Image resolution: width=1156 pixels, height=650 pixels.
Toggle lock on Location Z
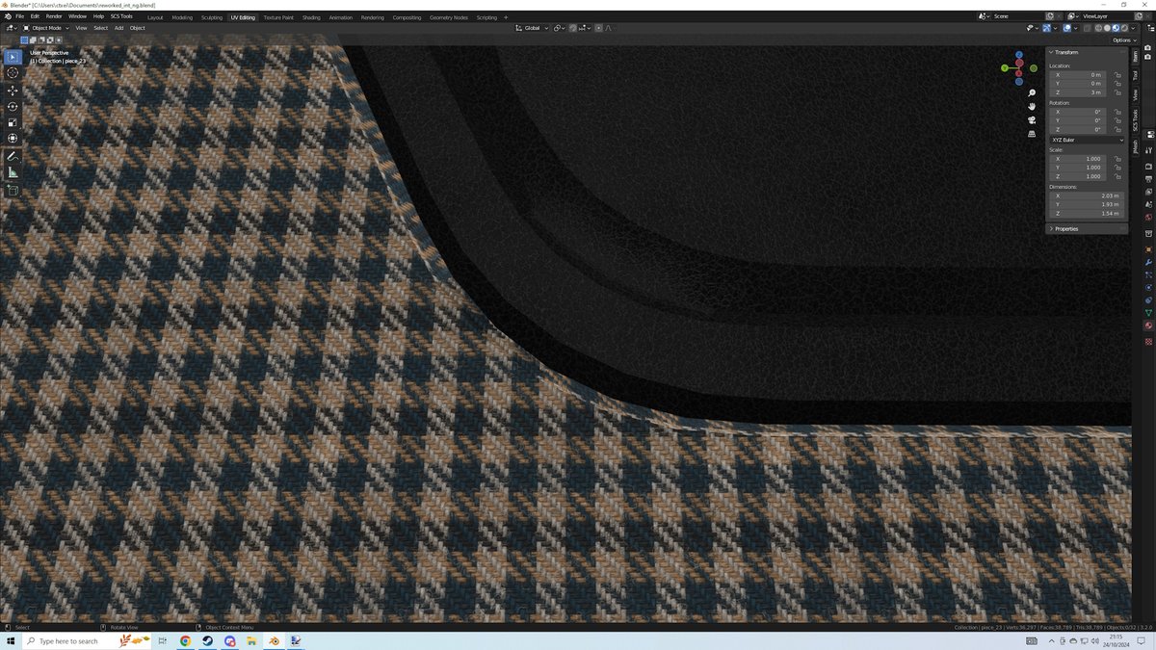click(1117, 92)
